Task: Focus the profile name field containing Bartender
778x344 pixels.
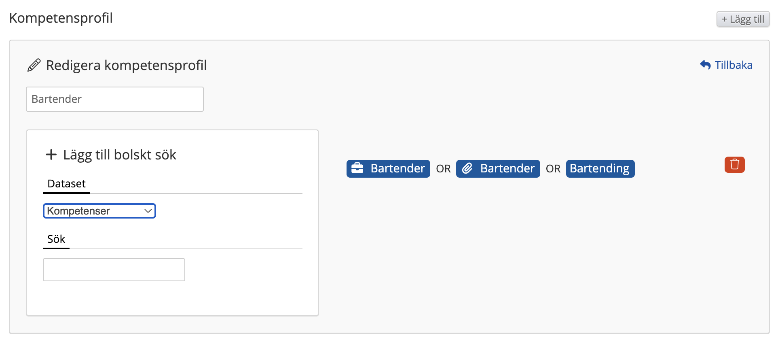Action: [115, 99]
